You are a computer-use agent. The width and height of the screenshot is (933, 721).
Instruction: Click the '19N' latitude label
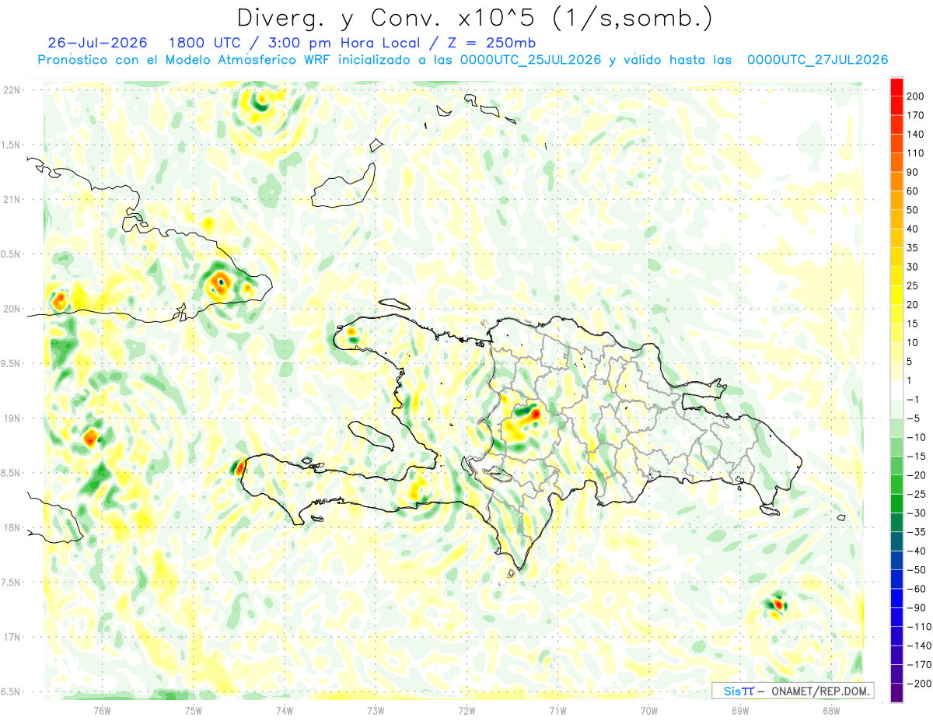12,418
